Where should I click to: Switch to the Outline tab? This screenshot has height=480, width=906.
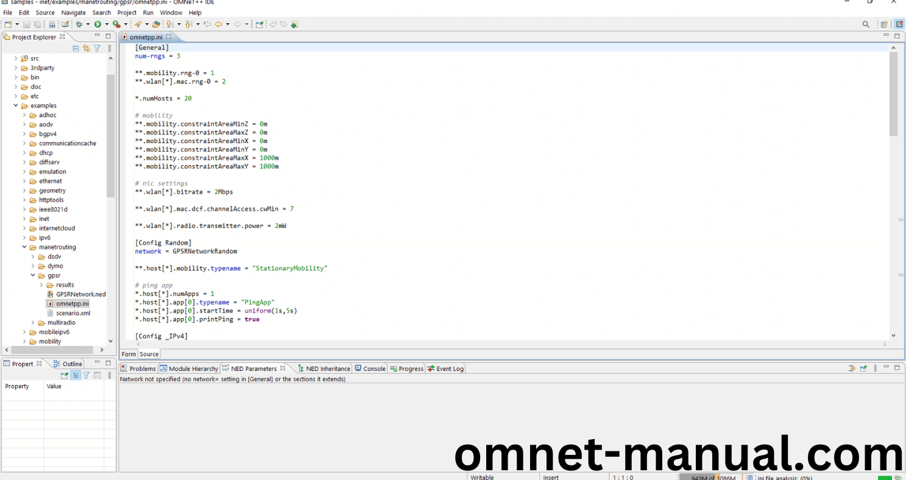67,364
